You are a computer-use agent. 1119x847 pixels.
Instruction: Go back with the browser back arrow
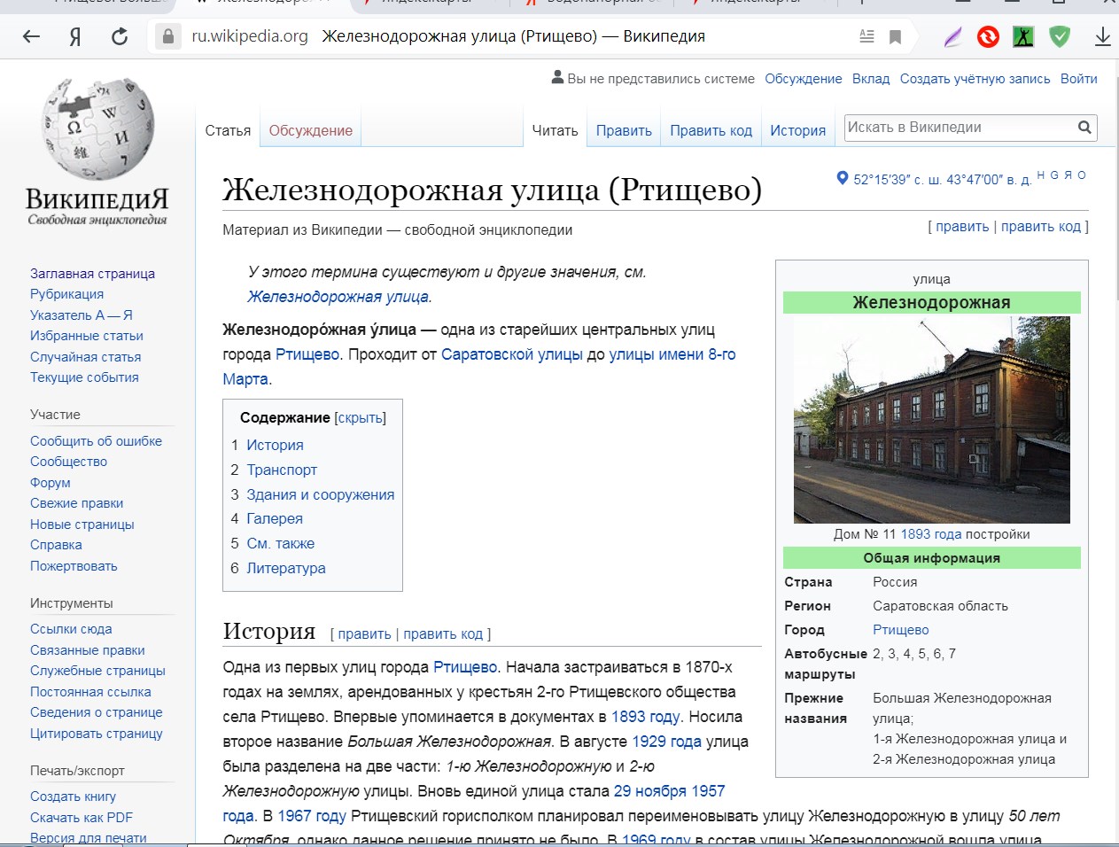pos(31,36)
